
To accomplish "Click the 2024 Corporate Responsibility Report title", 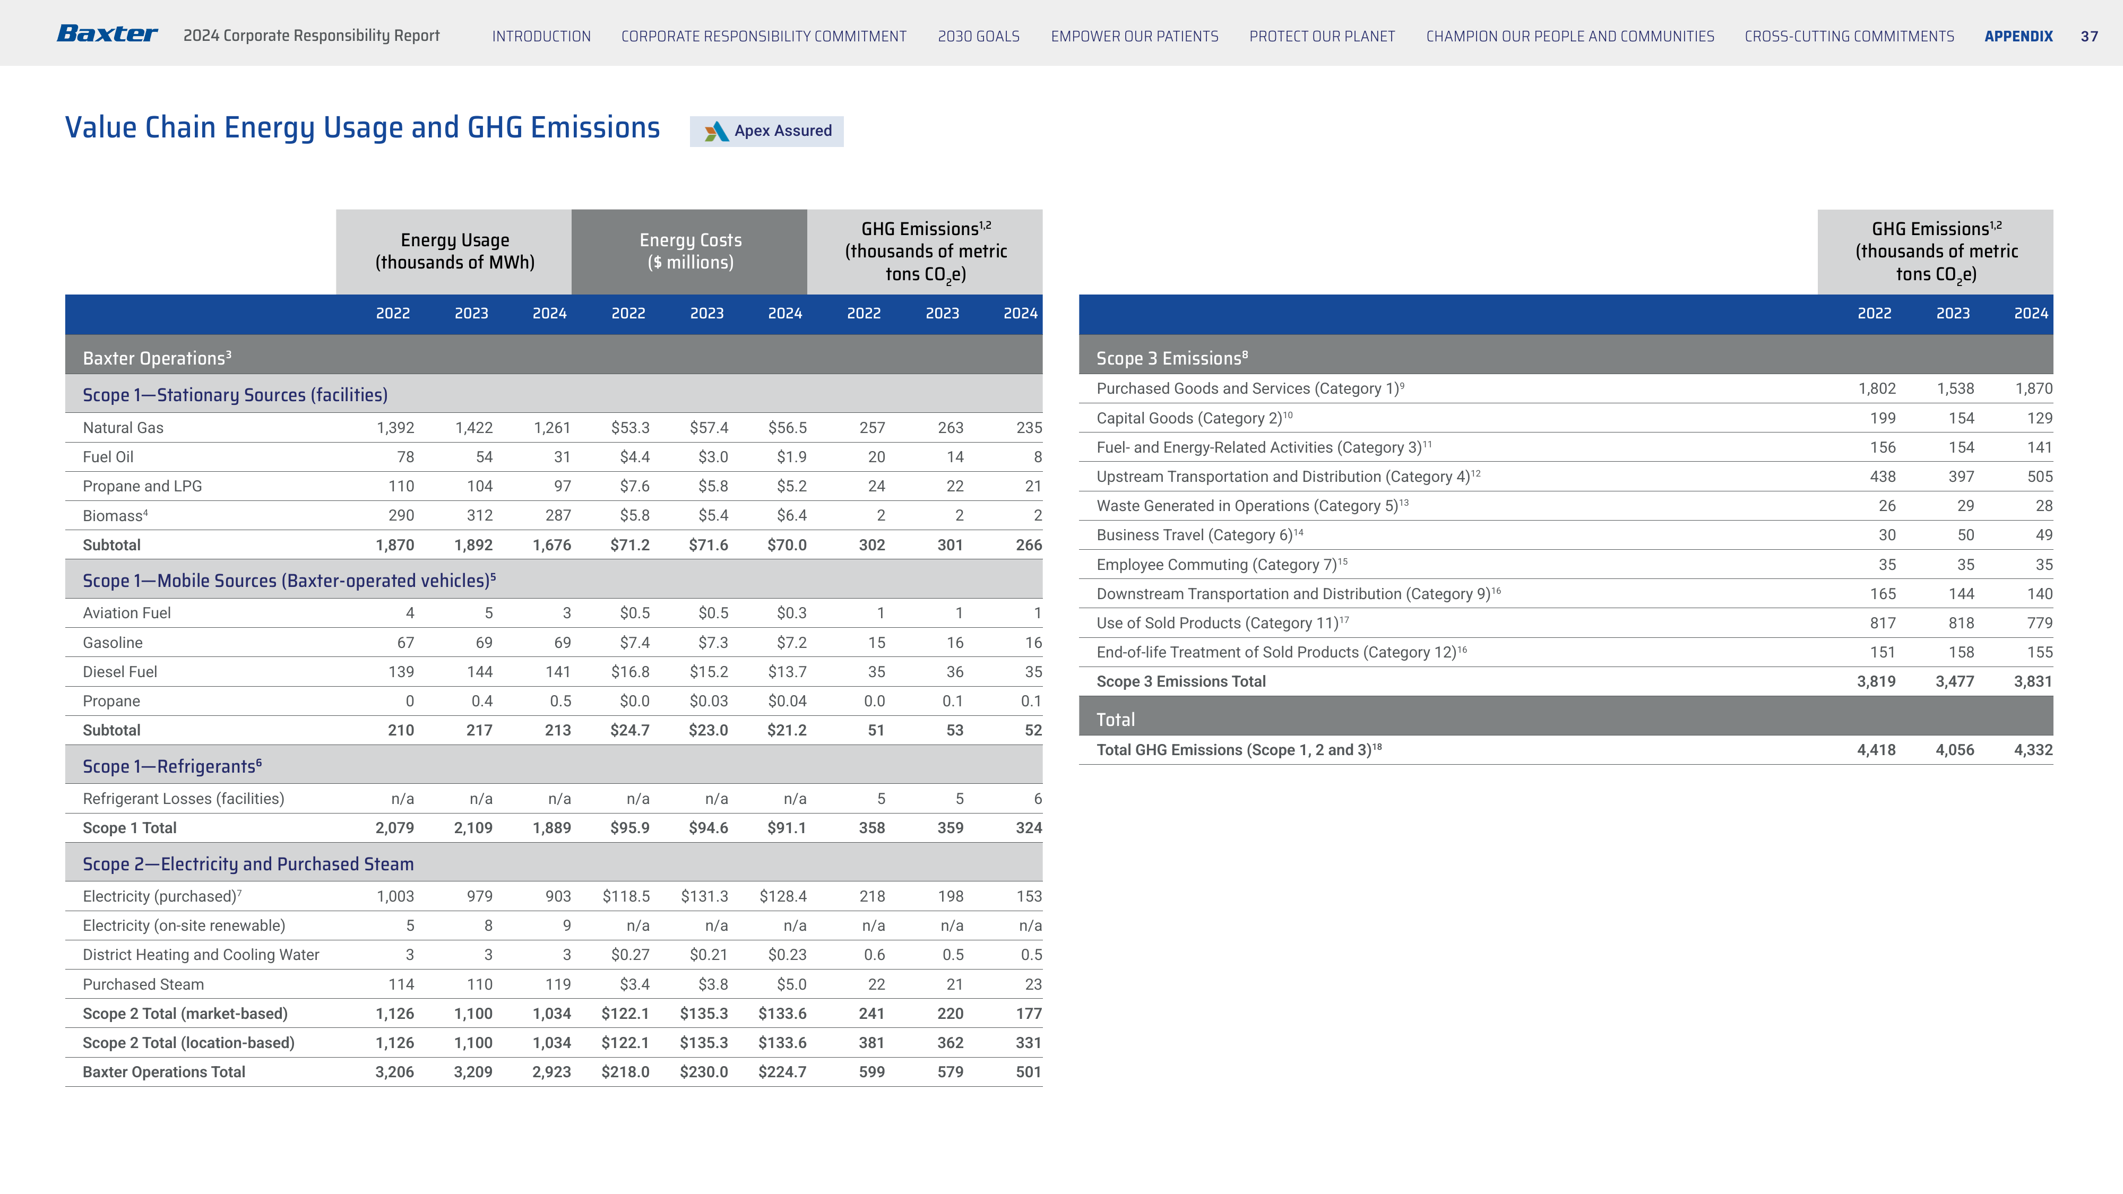I will [312, 36].
